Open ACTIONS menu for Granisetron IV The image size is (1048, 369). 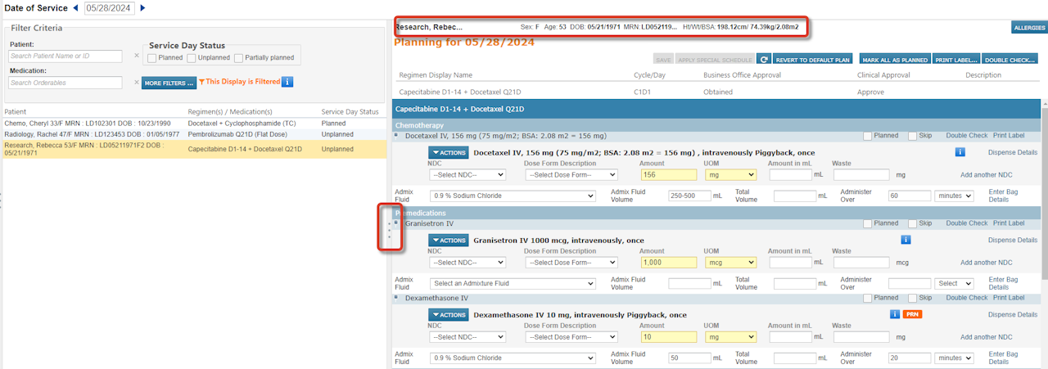pos(448,241)
